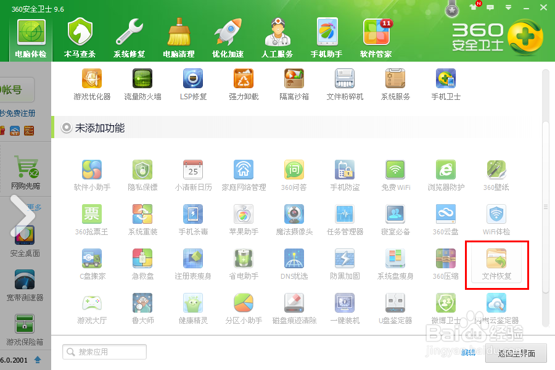This screenshot has width=555, height=370.
Task: Add C盘搬家 tool
Action: 92,265
